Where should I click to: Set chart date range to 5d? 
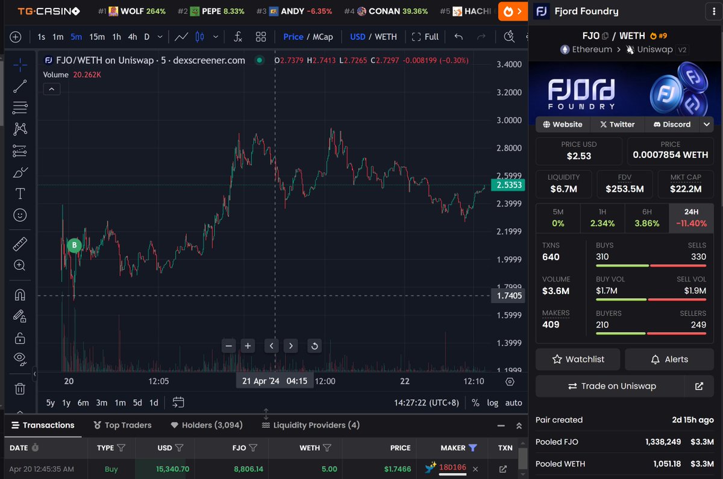tap(137, 402)
